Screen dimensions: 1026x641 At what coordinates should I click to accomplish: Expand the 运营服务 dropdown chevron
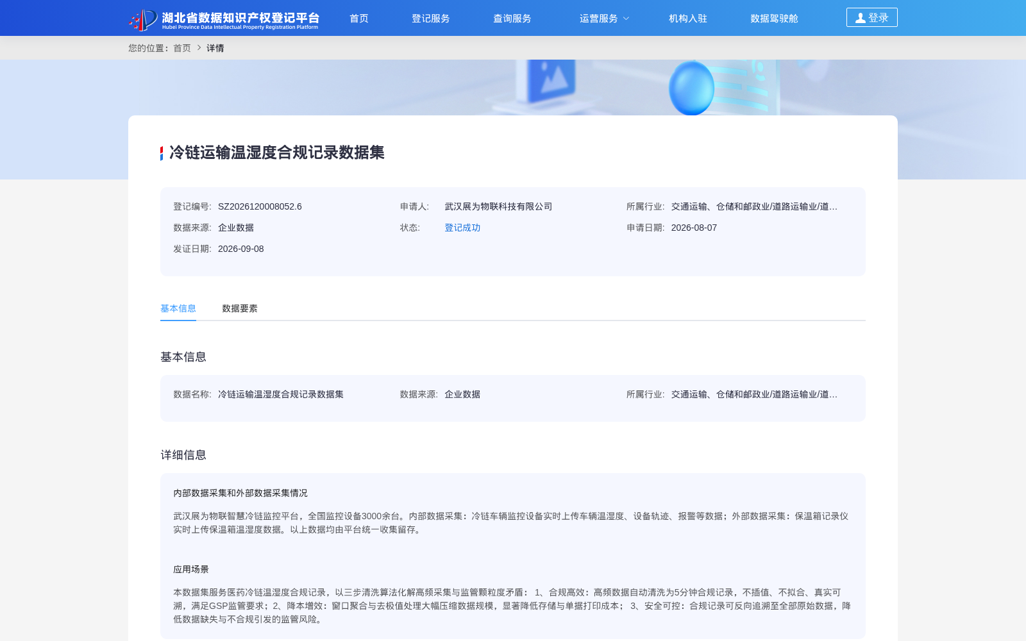coord(627,19)
